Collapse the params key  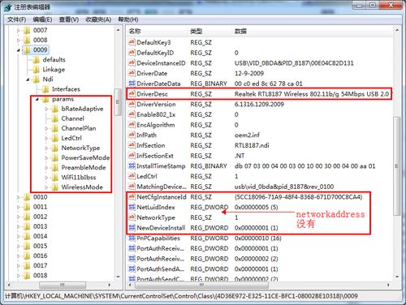coord(37,100)
